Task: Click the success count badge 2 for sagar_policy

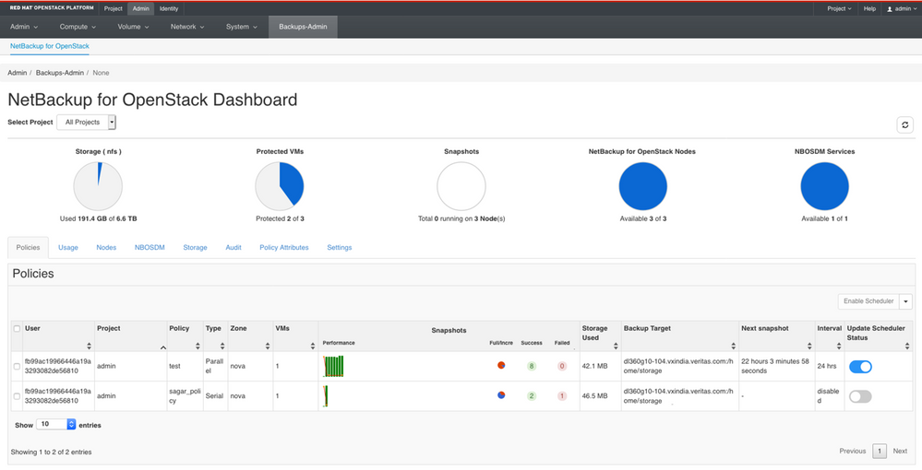Action: coord(532,396)
